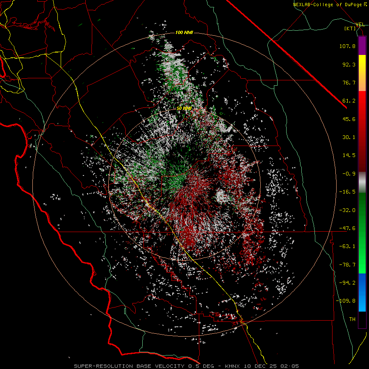Select the 45.6 scale value
The height and width of the screenshot is (369, 369).
click(x=349, y=119)
